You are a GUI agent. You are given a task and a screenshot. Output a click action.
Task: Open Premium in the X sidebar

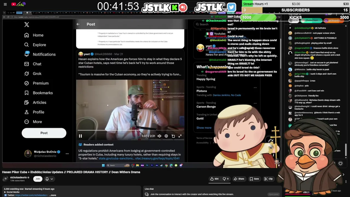tap(36, 83)
